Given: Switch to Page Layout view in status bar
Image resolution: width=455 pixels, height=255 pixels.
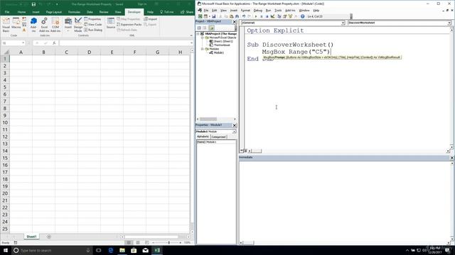Looking at the screenshot, I should (138, 242).
